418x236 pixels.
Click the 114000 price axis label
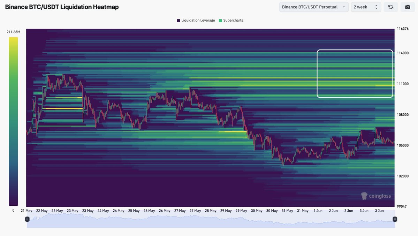pyautogui.click(x=403, y=53)
